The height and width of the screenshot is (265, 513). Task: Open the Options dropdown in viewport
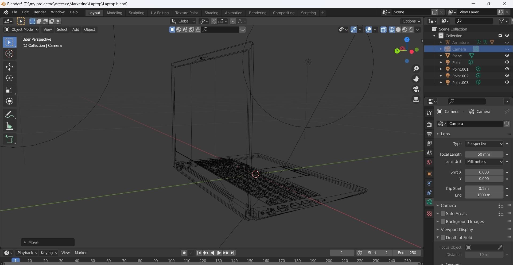[411, 21]
